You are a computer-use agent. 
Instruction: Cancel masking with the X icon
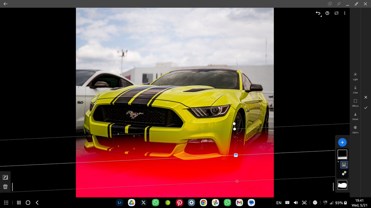[366, 97]
